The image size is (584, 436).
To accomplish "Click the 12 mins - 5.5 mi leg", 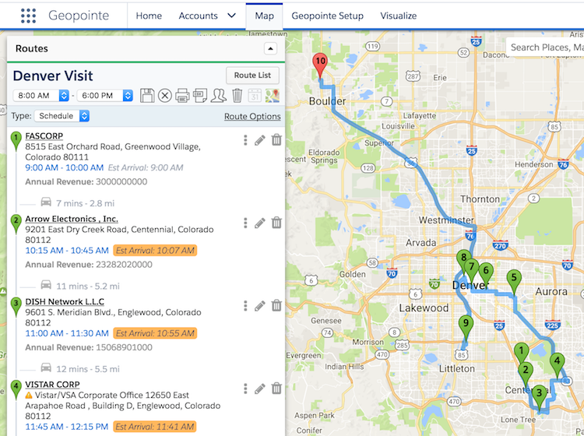I will point(88,369).
